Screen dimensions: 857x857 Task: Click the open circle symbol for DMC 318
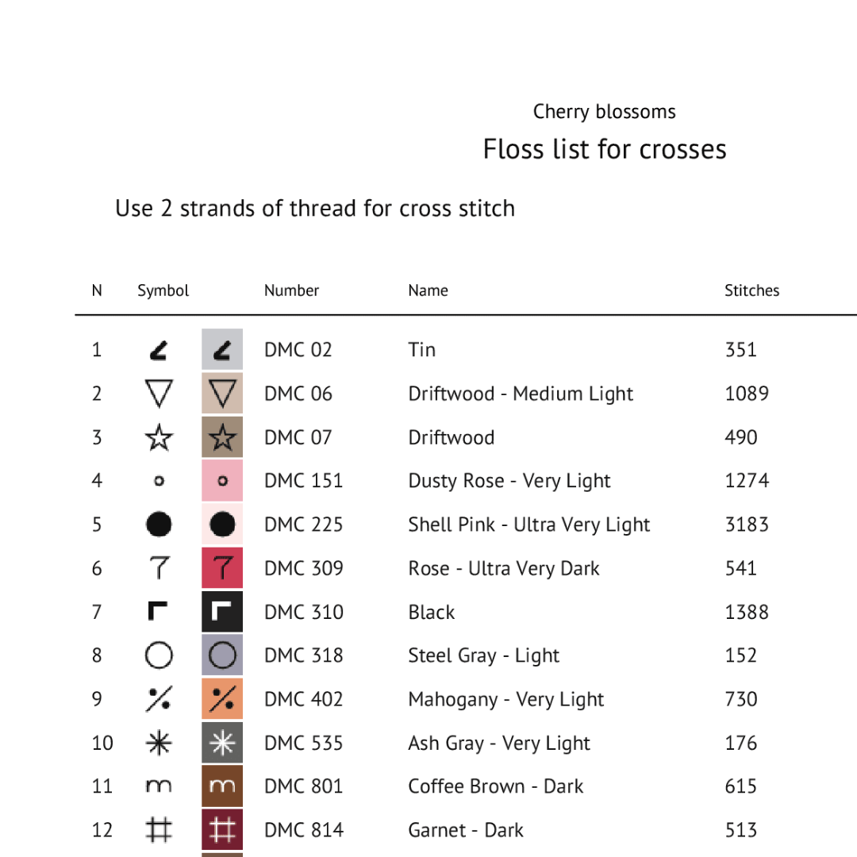coord(159,655)
